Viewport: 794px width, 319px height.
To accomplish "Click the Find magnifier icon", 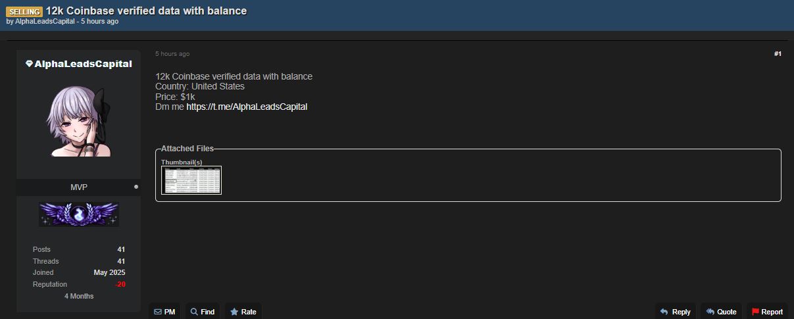I will (x=194, y=312).
